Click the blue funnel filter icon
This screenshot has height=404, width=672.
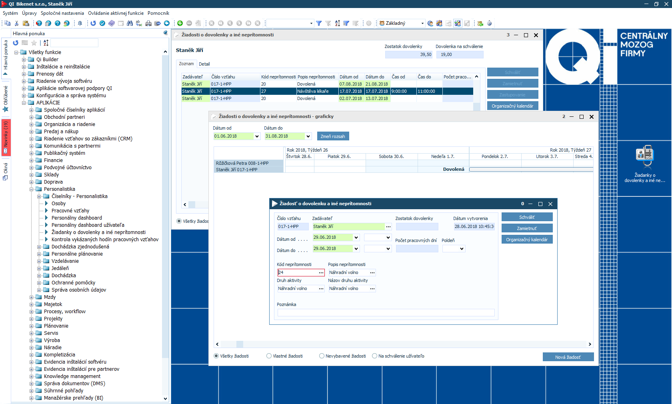pos(319,23)
